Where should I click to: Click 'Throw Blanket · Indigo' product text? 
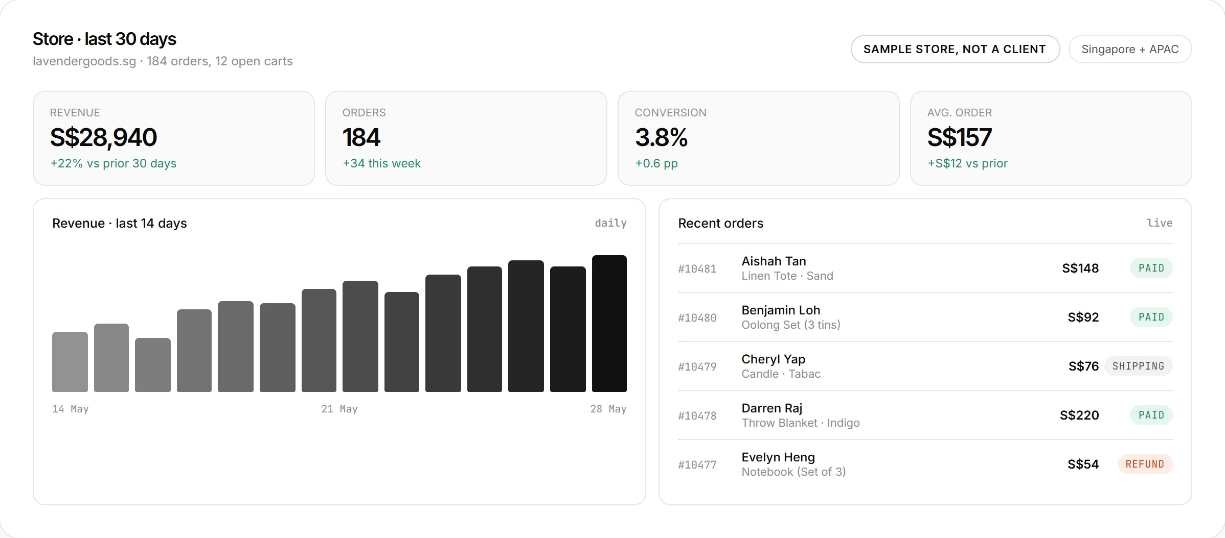[801, 423]
